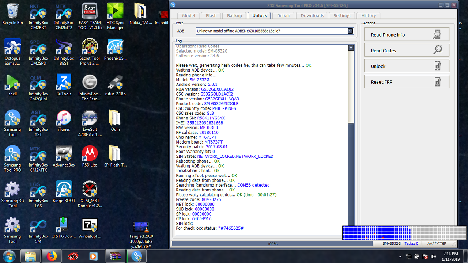Viewport: 468px width, 263px height.
Task: Open the Settings tab
Action: click(342, 15)
